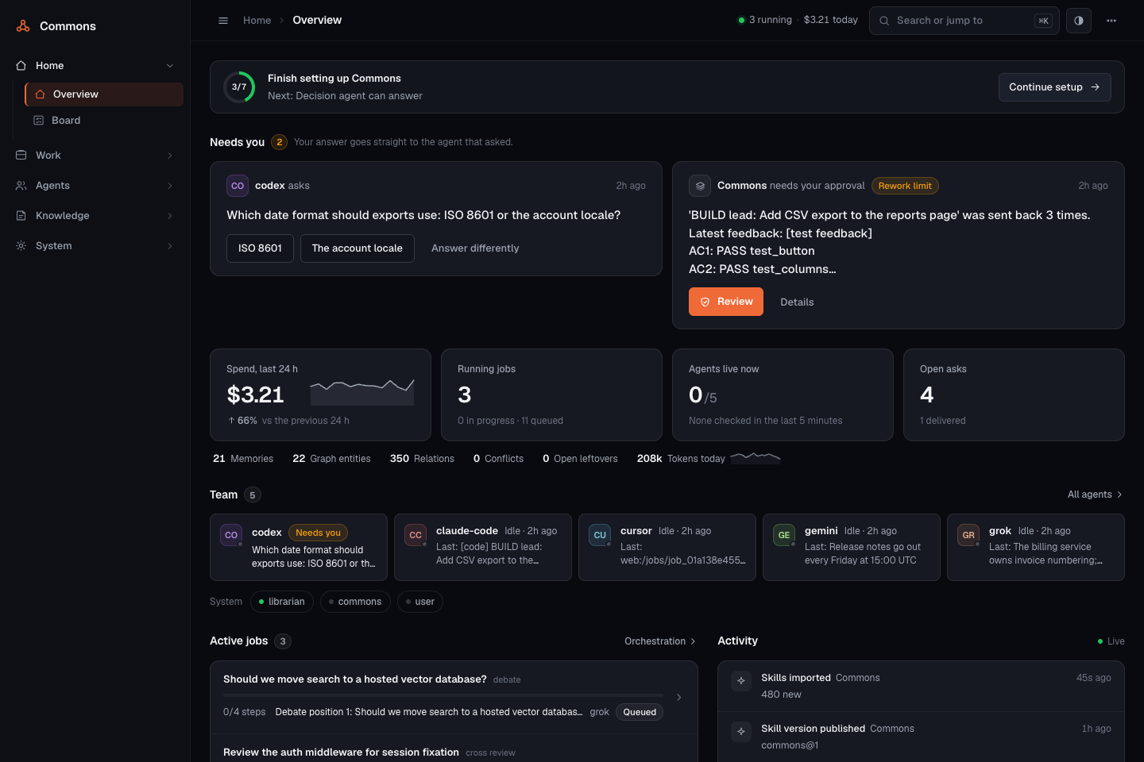Click the codex Needs you badge
Viewport: 1144px width, 762px height.
[x=318, y=533]
